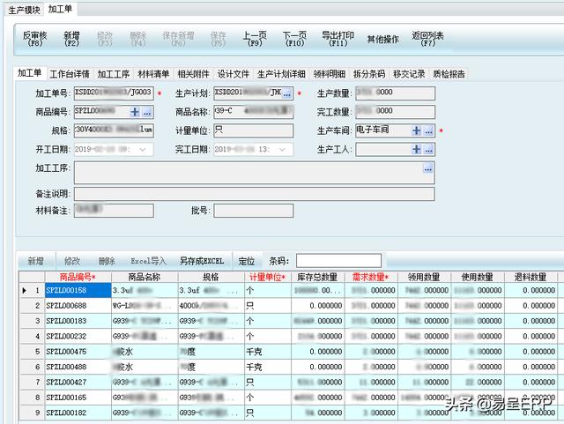Click the plus icon beside 商品编号 field
The width and height of the screenshot is (564, 424).
click(135, 112)
